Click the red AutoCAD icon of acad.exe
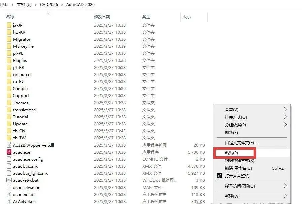The image size is (302, 204). point(9,152)
